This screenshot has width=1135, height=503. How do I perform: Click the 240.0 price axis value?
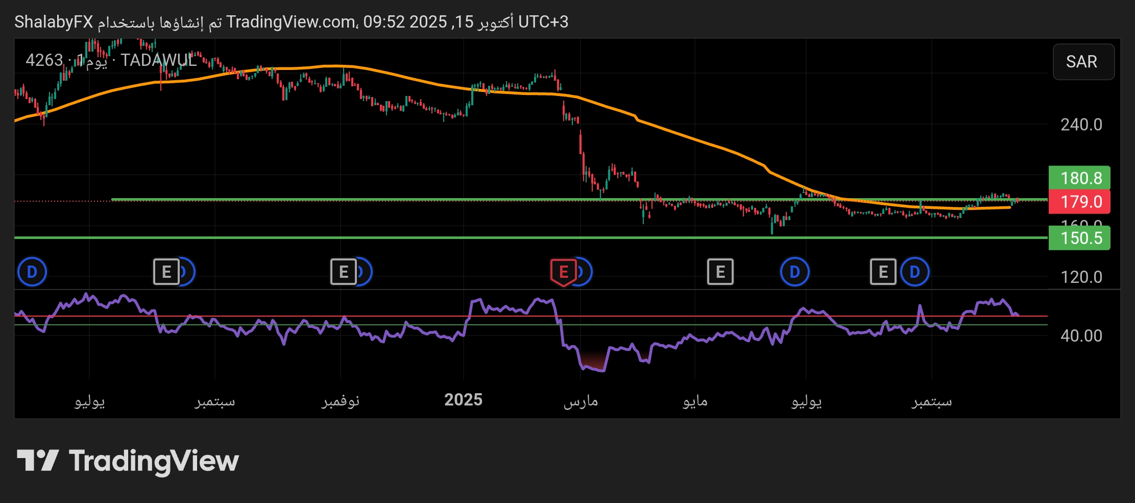pos(1081,125)
